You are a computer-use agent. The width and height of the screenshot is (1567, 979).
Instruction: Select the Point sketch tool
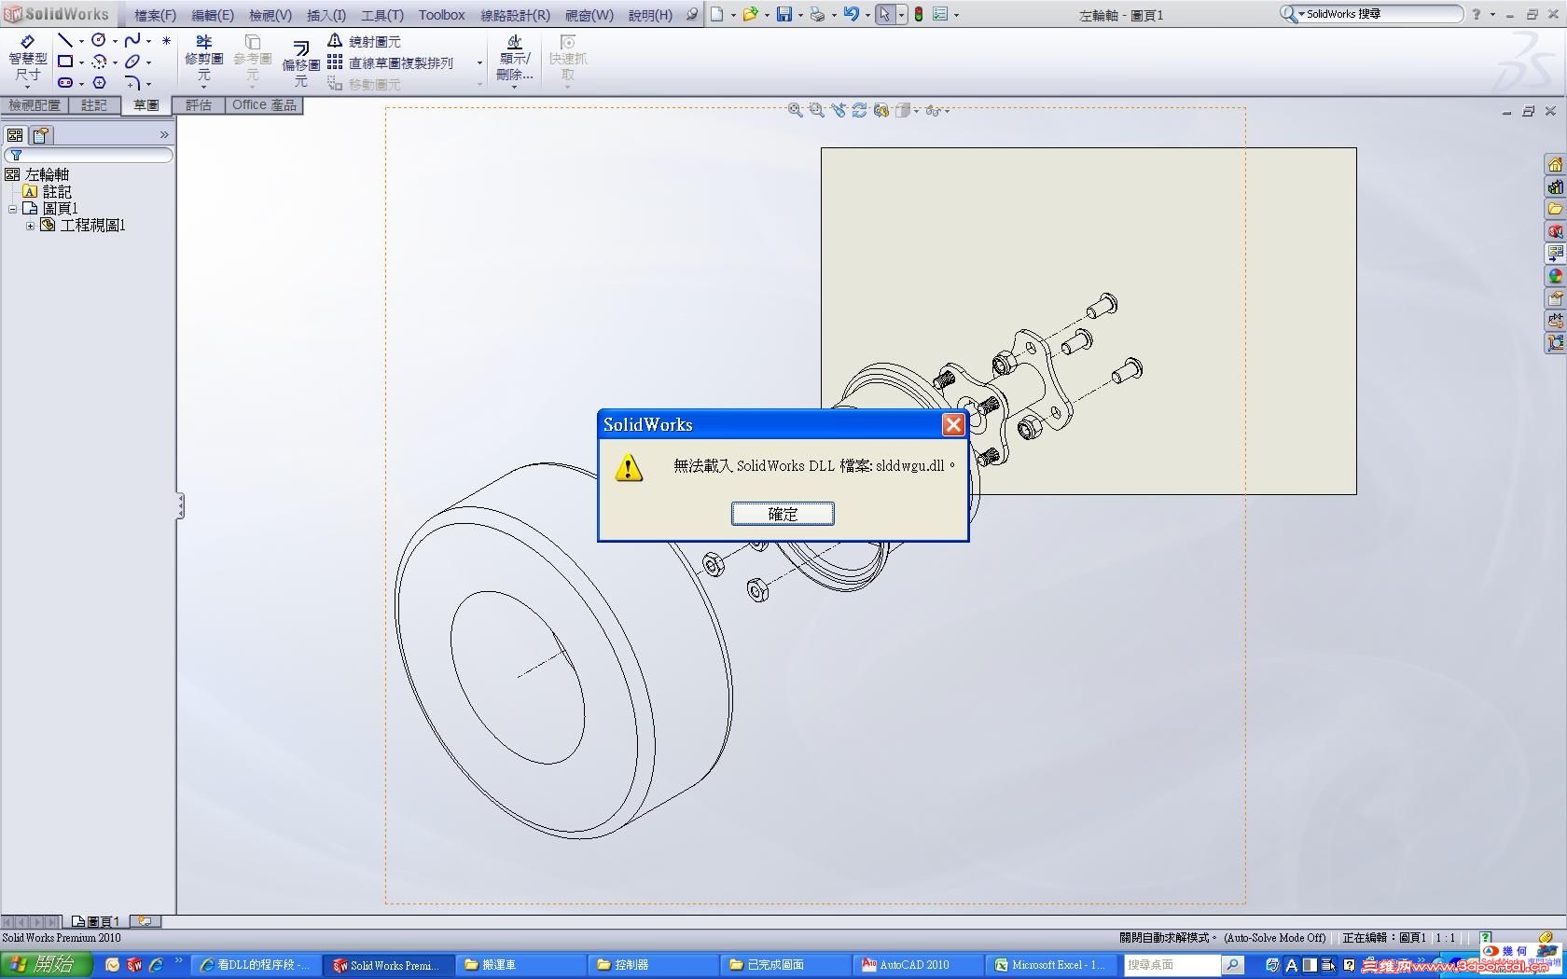pos(166,40)
